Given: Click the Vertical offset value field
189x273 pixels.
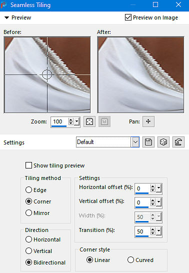Looking at the screenshot, I should pyautogui.click(x=142, y=202).
